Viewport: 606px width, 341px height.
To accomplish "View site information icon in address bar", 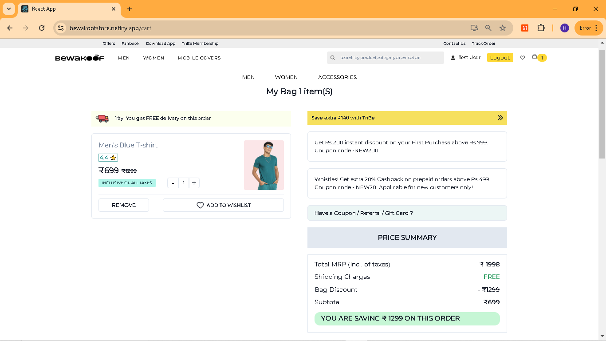I will click(61, 28).
